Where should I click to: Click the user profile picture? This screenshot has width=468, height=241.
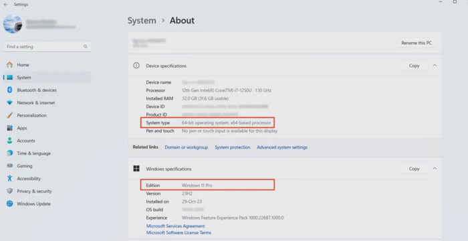click(13, 23)
